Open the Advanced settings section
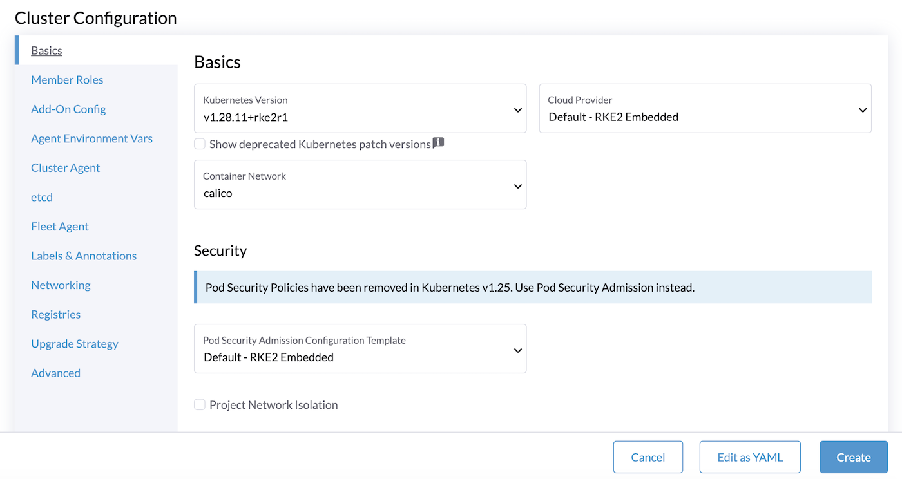Image resolution: width=902 pixels, height=479 pixels. click(55, 373)
